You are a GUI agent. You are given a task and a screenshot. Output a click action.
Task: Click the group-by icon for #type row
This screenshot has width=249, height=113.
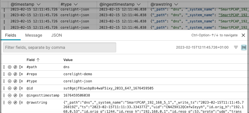tap(21, 81)
